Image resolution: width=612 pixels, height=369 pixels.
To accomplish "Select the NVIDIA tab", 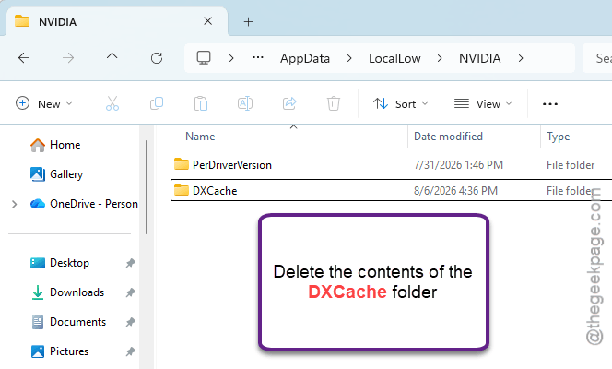I will (117, 21).
